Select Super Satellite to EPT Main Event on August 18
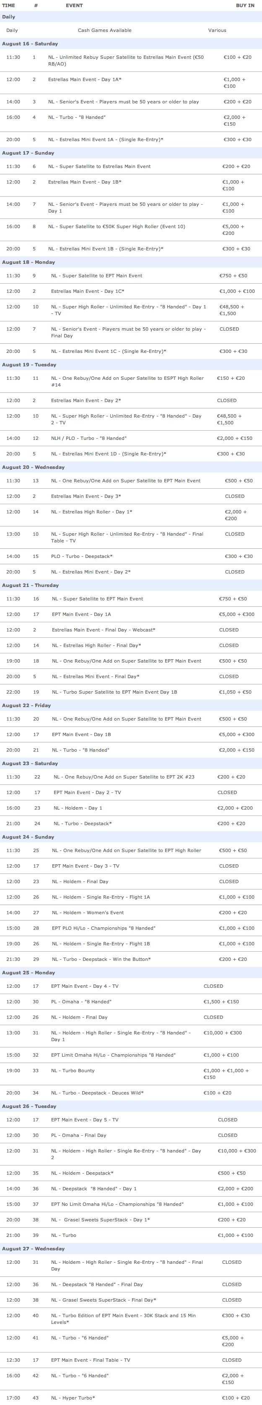 pos(131,276)
